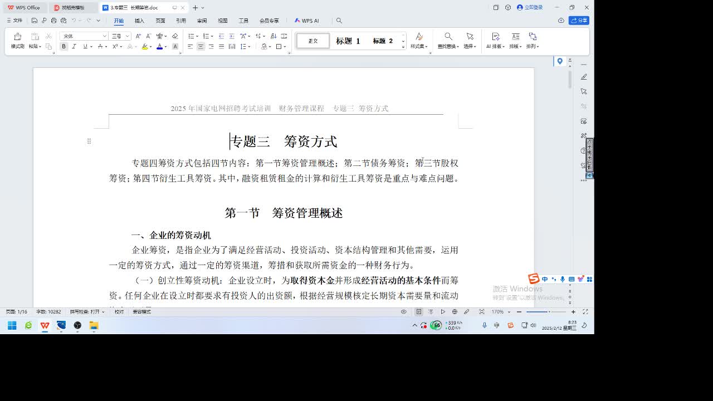Open Find and Replace (查找替换)
The height and width of the screenshot is (401, 713).
point(448,41)
